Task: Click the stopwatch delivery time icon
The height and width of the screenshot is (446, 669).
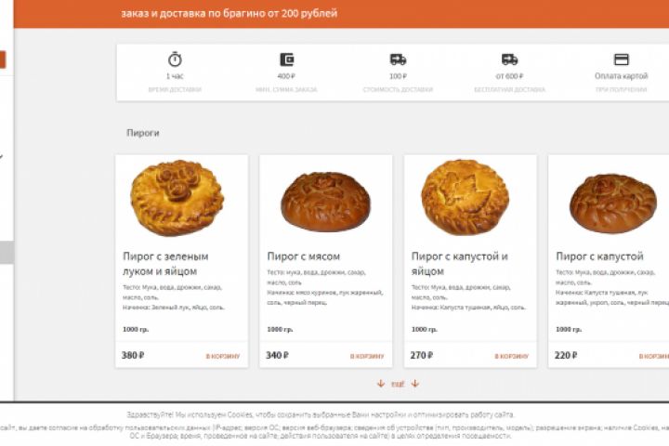Action: coord(175,59)
